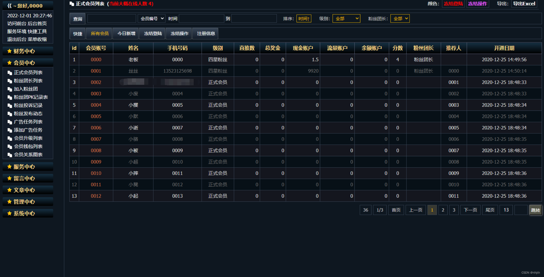Click the purple 冻结操作 color legend
The width and height of the screenshot is (544, 277).
[478, 4]
